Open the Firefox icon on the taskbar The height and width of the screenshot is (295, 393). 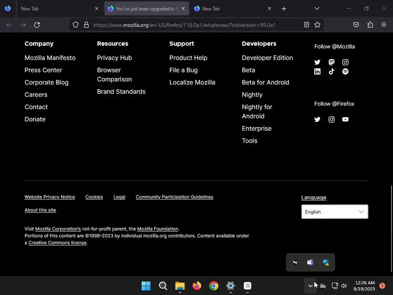coord(197,286)
